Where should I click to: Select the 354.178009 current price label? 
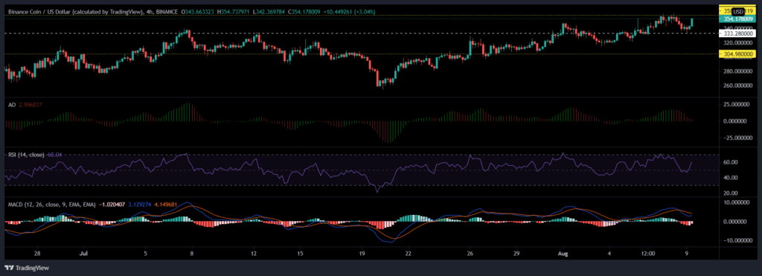(737, 19)
